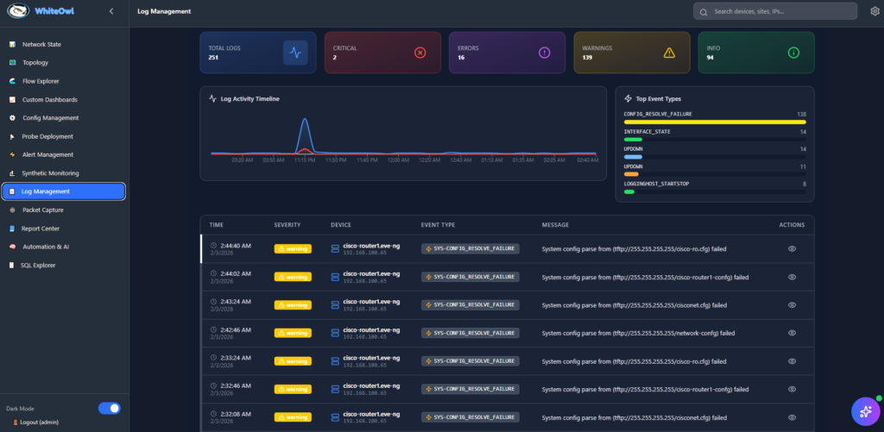Show details for the 2:33:24 AM log entry

coord(791,360)
